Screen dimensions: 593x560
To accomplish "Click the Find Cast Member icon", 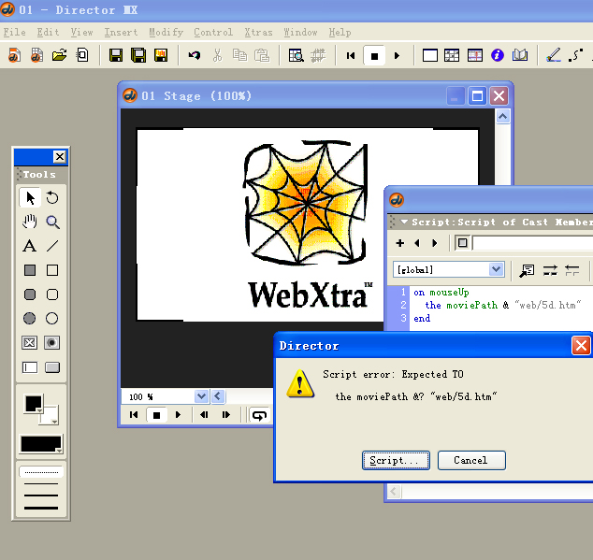I will tap(296, 55).
